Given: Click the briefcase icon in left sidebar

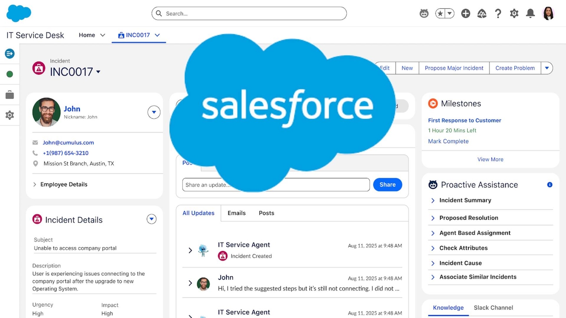Looking at the screenshot, I should (x=10, y=95).
